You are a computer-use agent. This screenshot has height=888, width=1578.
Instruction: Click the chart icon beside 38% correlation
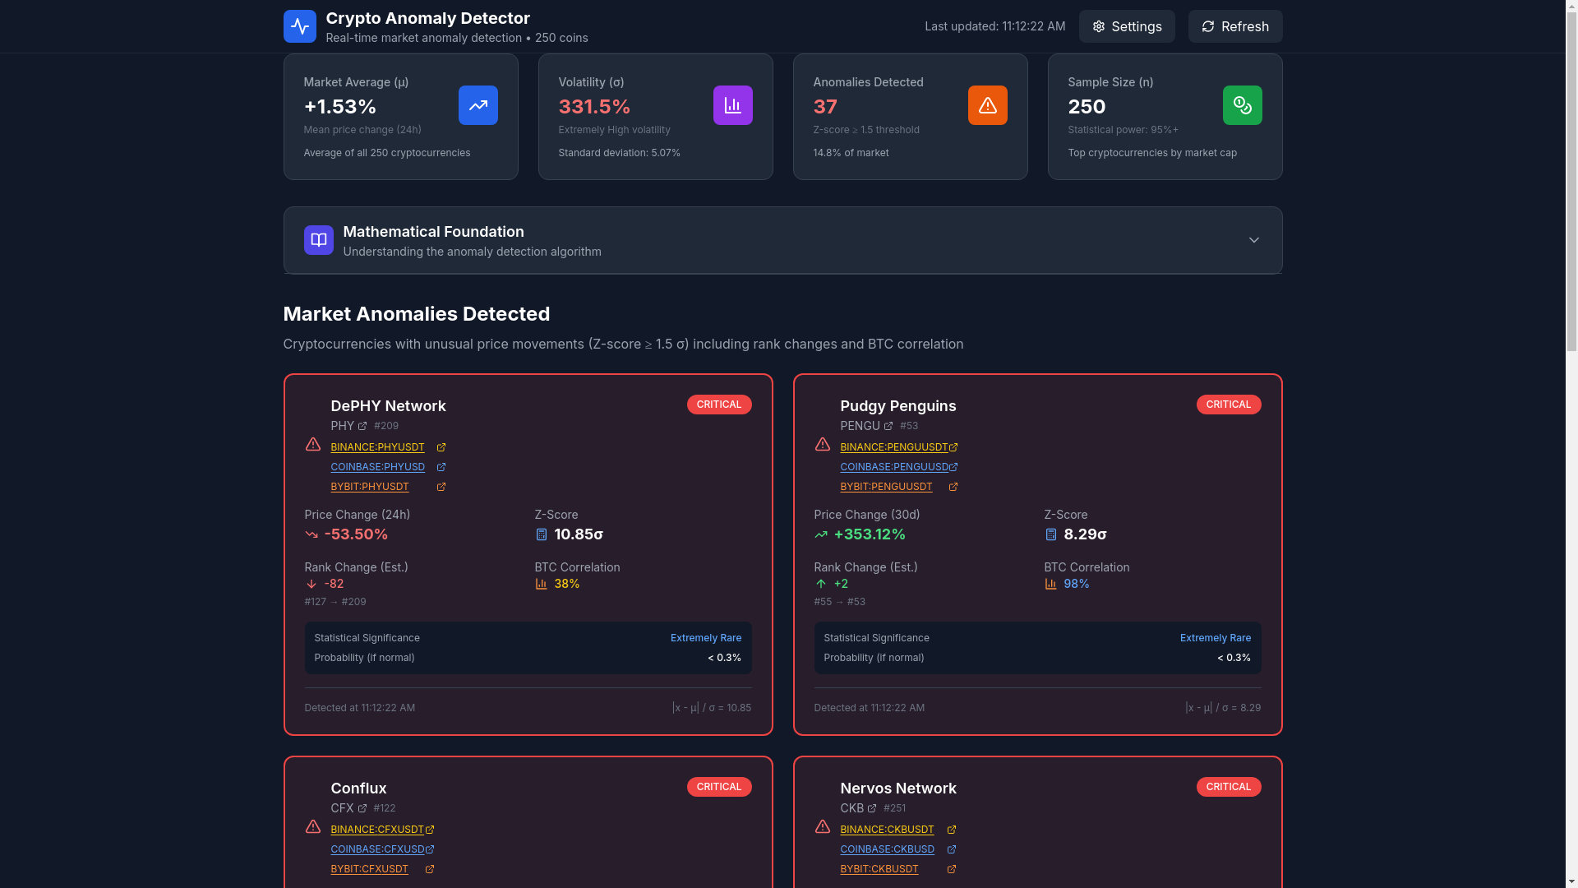click(x=541, y=584)
